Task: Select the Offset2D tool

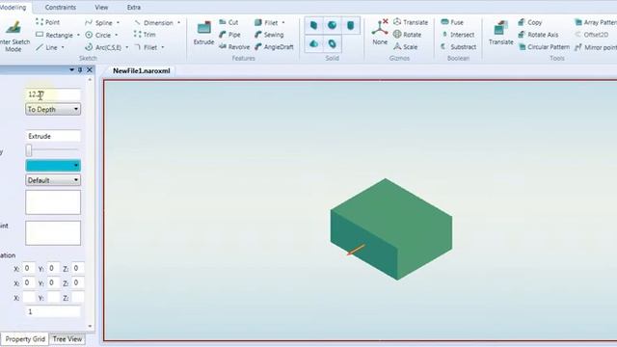Action: [x=592, y=35]
